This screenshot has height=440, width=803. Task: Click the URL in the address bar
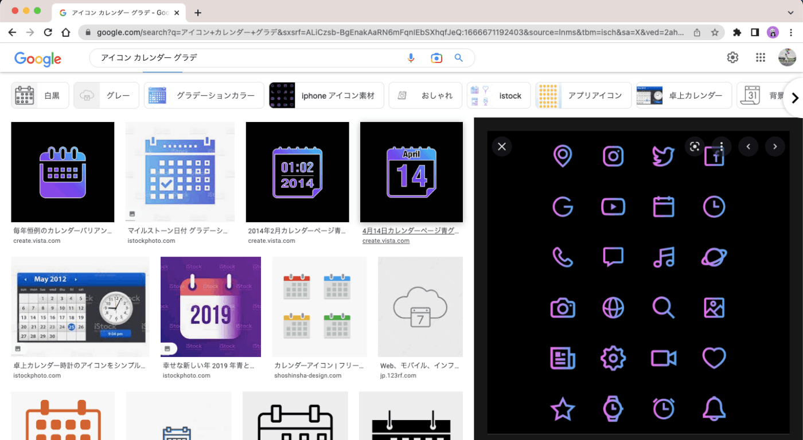[x=390, y=33]
